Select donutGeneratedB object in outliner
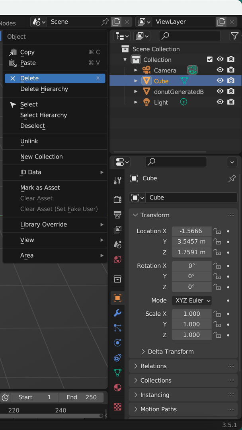The width and height of the screenshot is (242, 430). (179, 92)
